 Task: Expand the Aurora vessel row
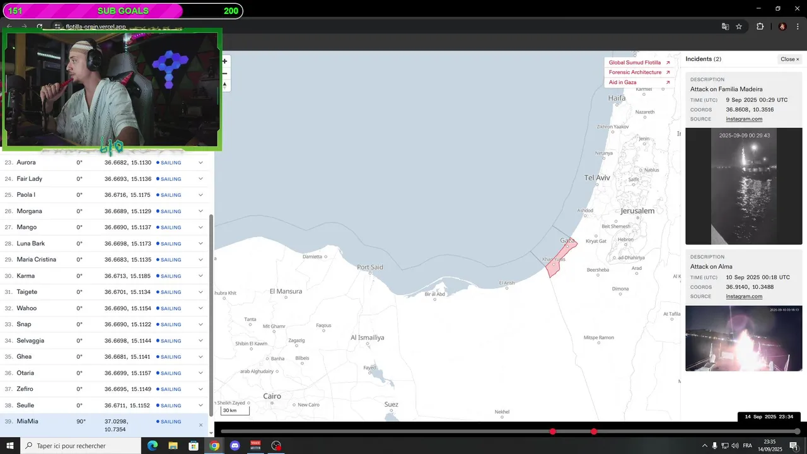click(x=201, y=163)
